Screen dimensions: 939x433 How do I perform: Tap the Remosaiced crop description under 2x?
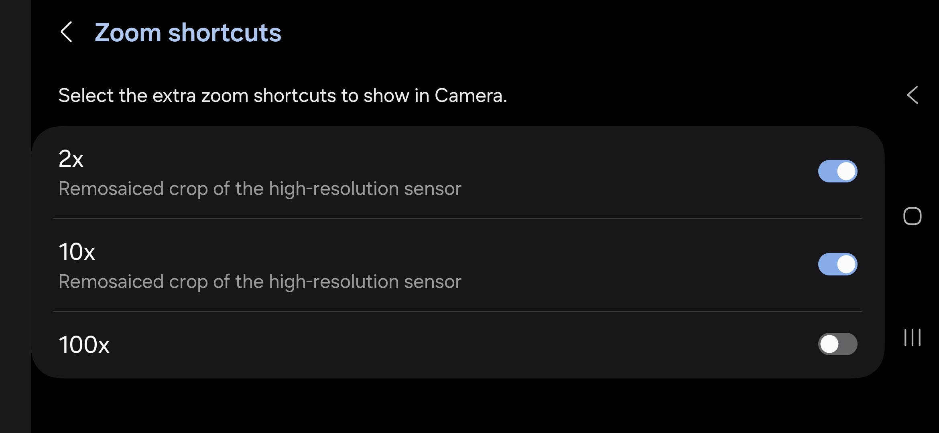coord(260,188)
